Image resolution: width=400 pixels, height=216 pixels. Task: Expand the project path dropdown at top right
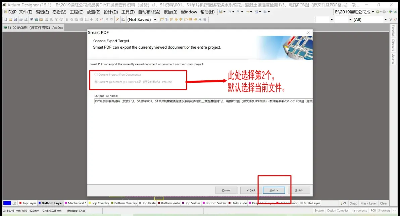(x=373, y=12)
